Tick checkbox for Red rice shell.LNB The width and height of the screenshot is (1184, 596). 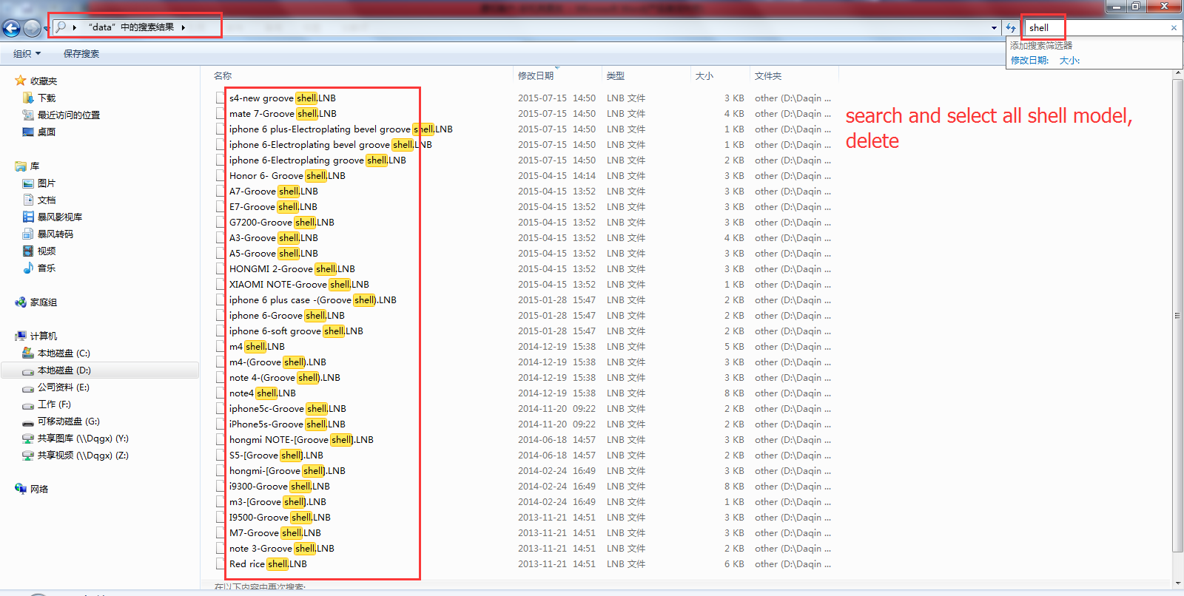pyautogui.click(x=221, y=563)
